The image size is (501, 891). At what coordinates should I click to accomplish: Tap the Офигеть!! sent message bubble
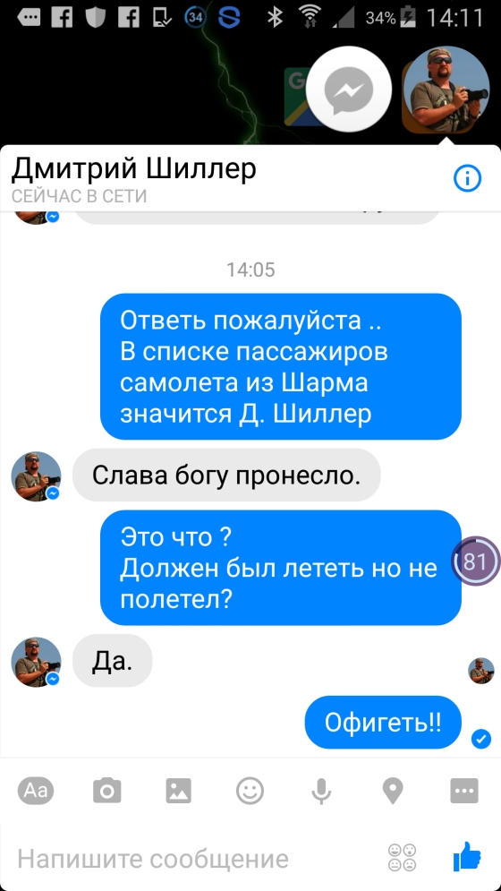point(383,723)
